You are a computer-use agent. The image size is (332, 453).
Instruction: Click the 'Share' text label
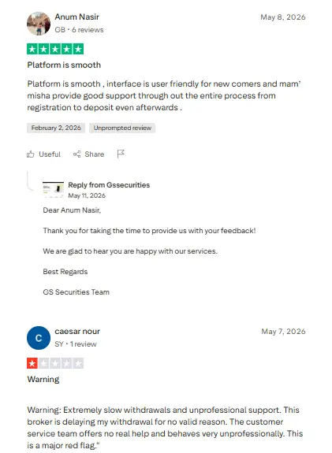point(95,154)
